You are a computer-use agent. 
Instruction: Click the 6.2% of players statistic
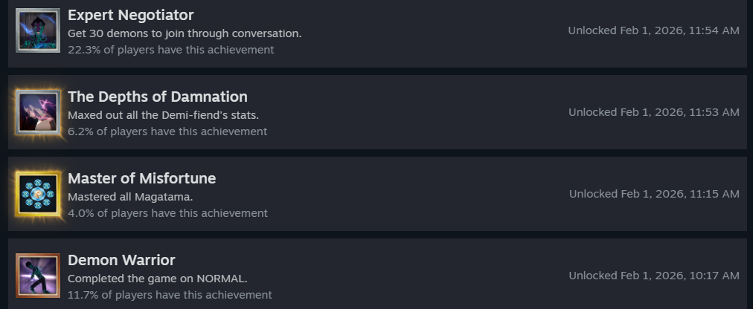167,131
